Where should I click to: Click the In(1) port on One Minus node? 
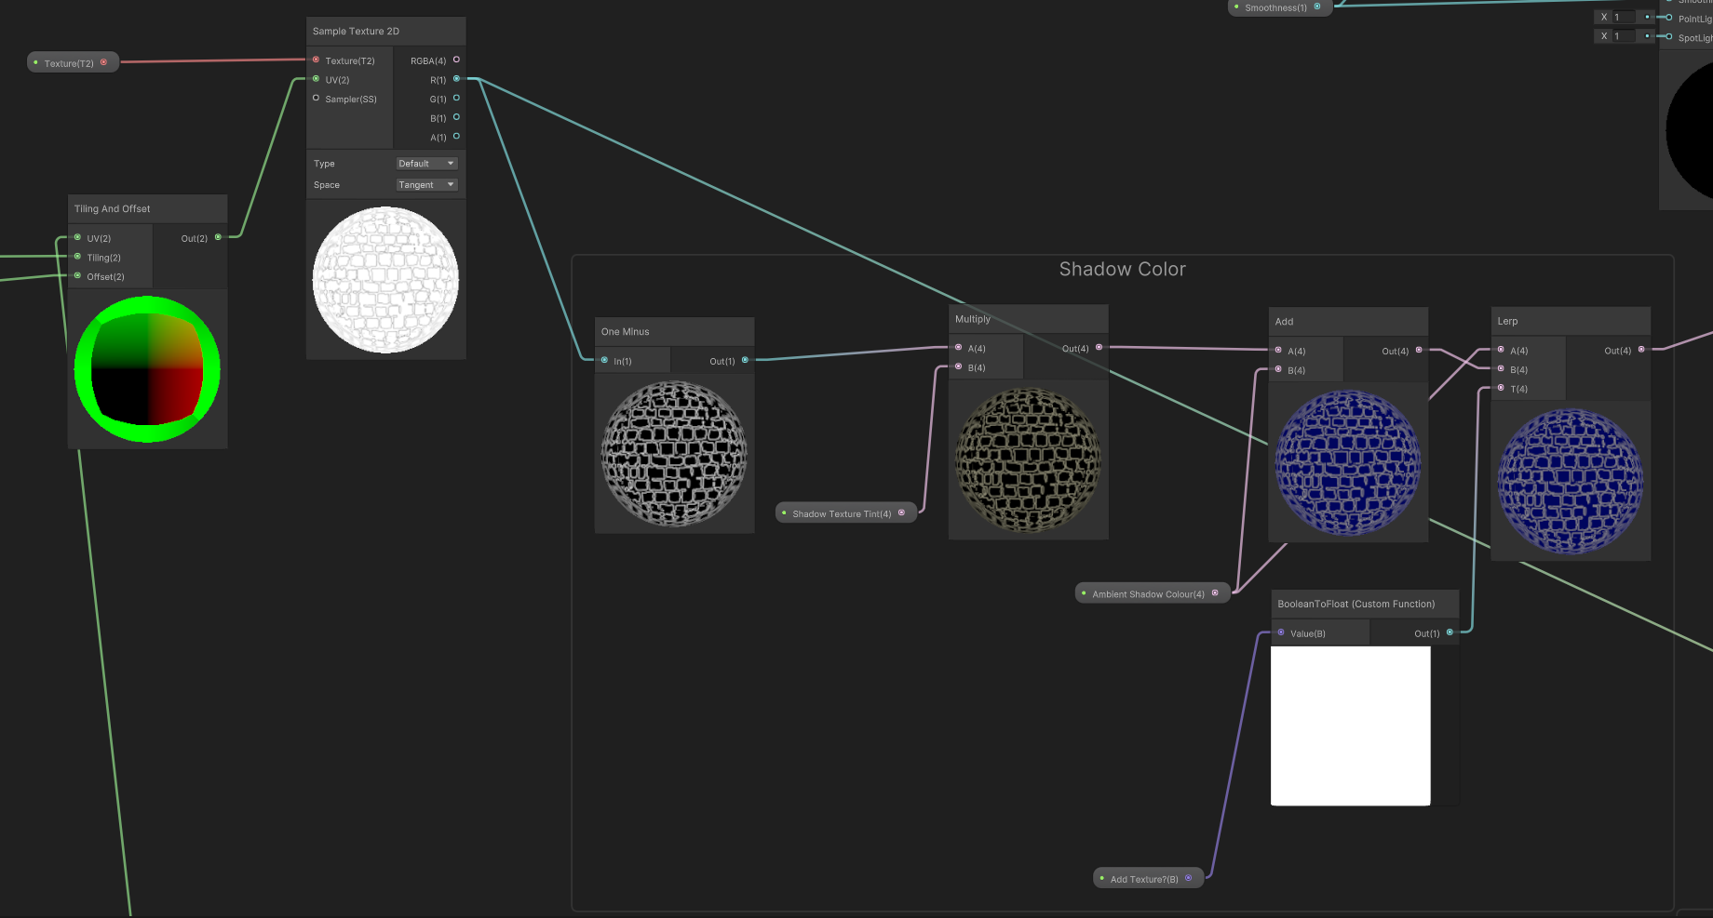[x=605, y=361]
